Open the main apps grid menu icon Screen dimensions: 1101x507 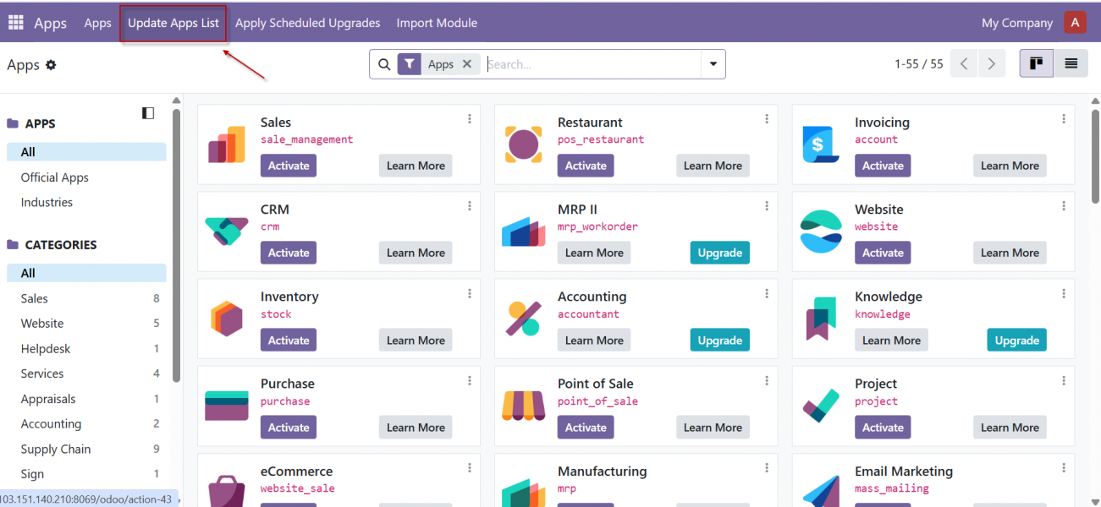click(x=16, y=23)
